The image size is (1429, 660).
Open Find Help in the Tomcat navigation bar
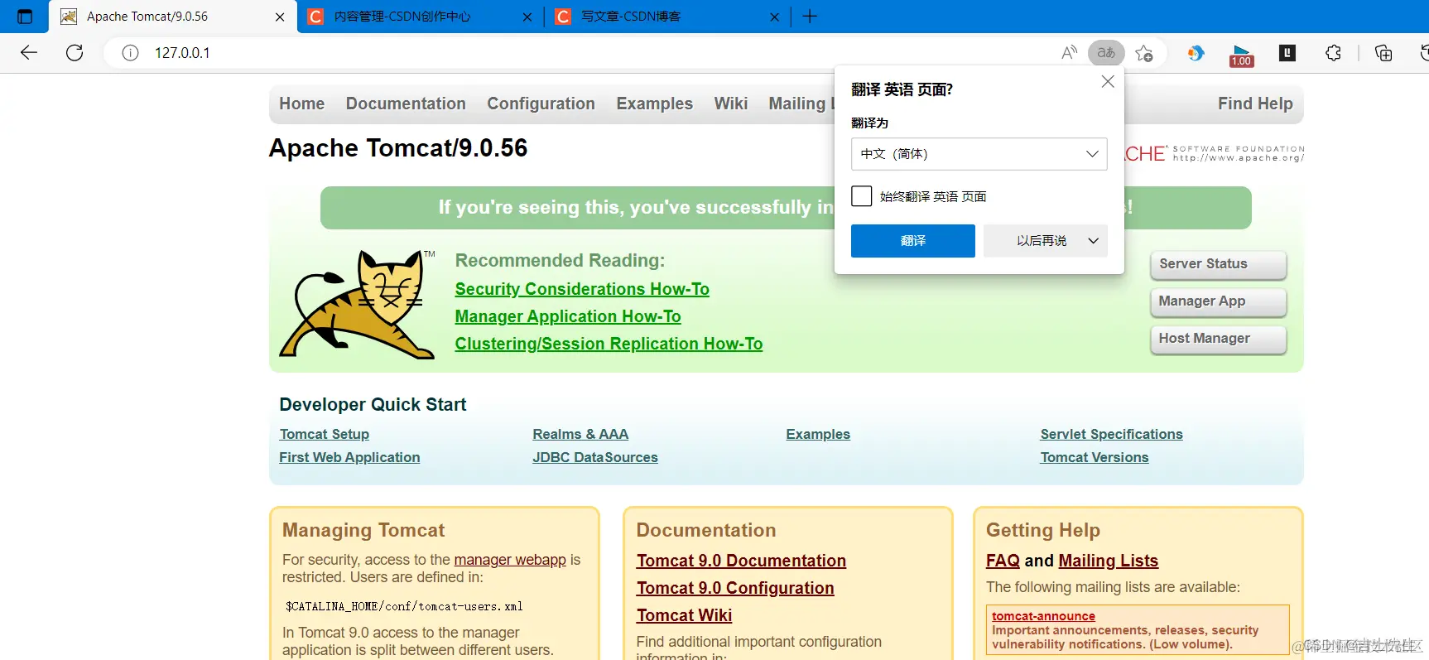click(1255, 104)
